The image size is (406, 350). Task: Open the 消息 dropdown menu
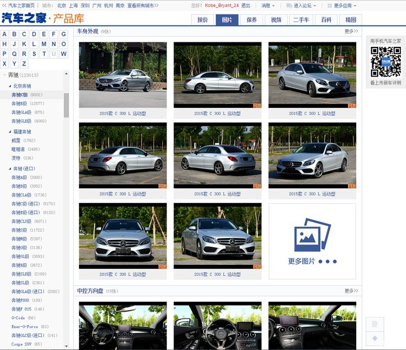click(x=267, y=5)
